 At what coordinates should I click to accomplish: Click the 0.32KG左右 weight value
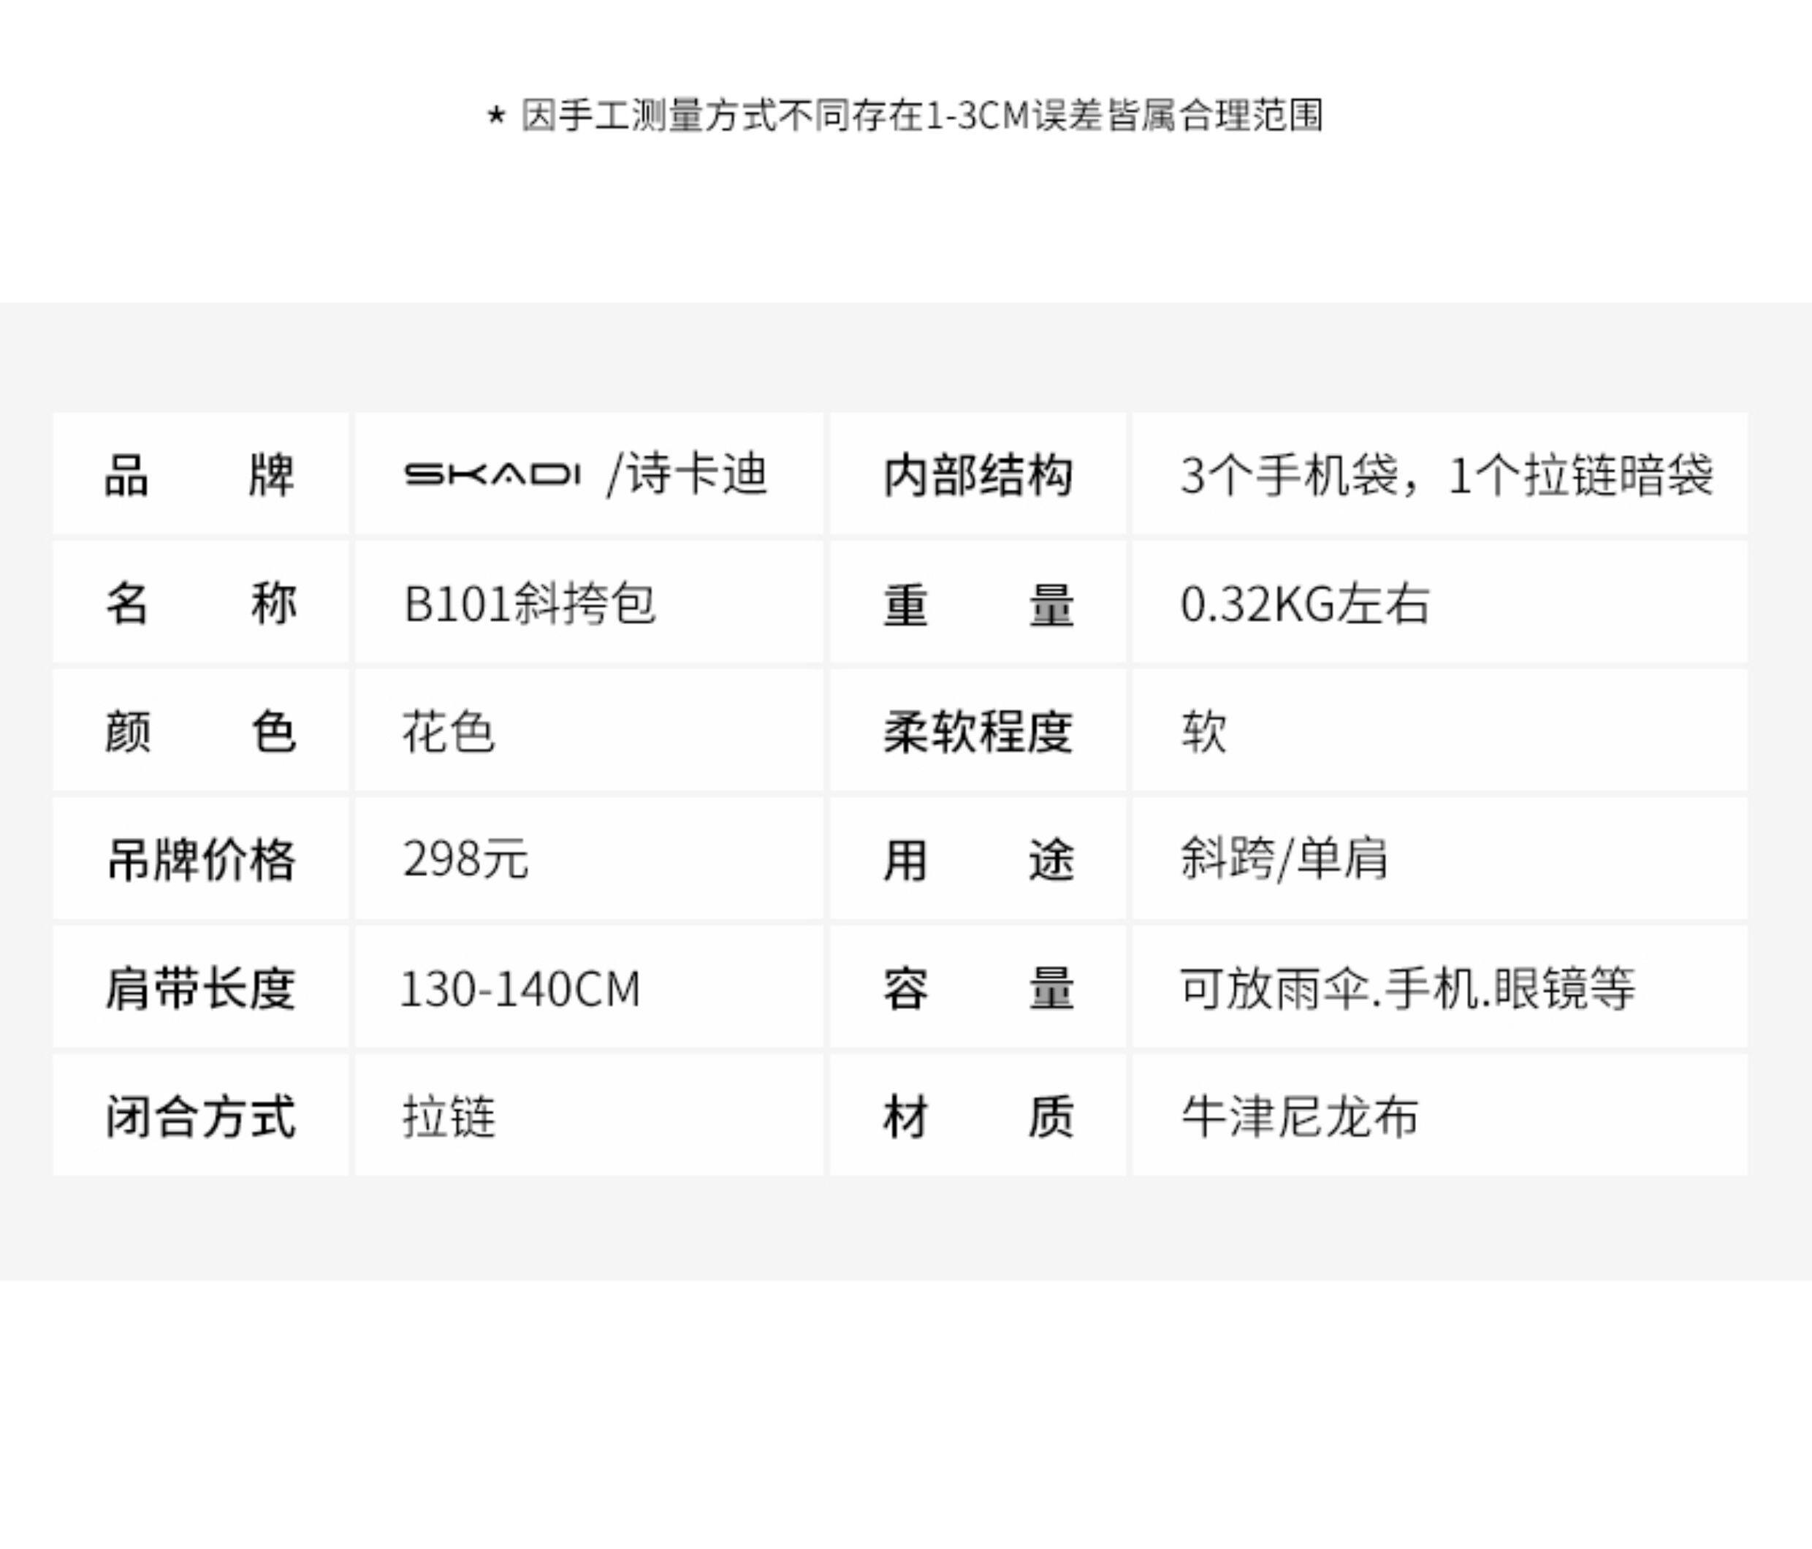tap(1304, 604)
